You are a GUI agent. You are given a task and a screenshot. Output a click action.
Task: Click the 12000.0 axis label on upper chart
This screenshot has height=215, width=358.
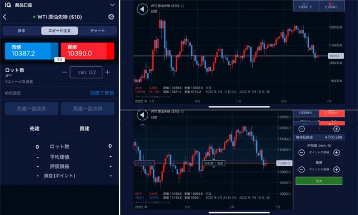pos(336,27)
